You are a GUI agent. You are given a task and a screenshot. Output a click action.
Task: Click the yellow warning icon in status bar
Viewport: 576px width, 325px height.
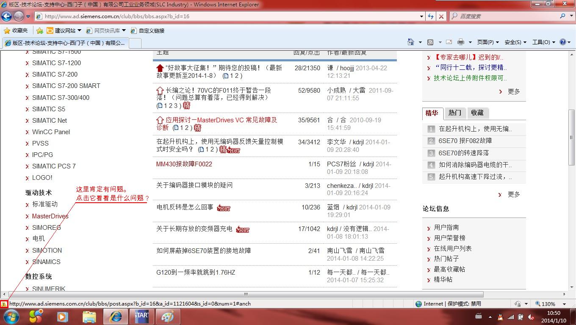pyautogui.click(x=4, y=304)
